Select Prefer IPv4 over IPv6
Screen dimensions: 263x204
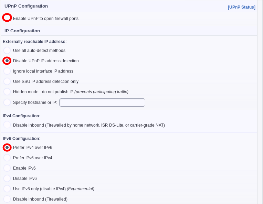click(x=7, y=148)
